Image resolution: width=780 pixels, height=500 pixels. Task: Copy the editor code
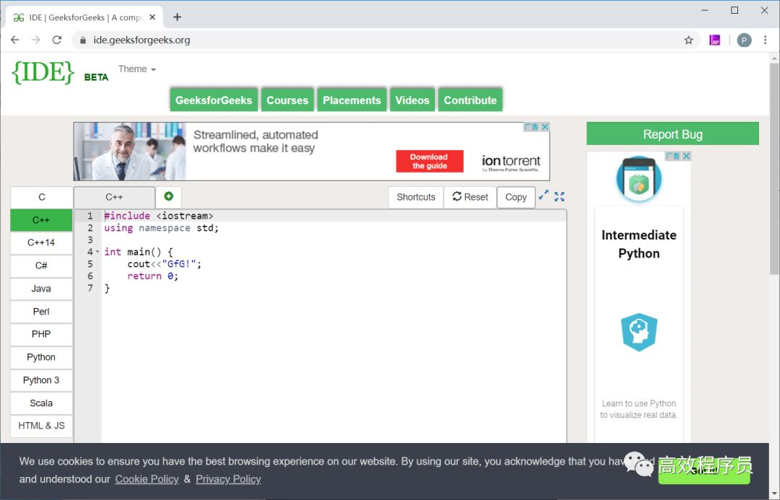click(516, 197)
